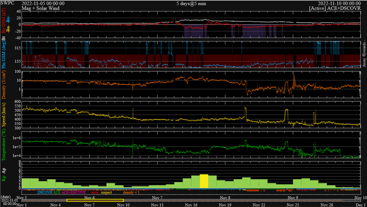
Task: Click the SWPC label in the corner
Action: (x=7, y=3)
